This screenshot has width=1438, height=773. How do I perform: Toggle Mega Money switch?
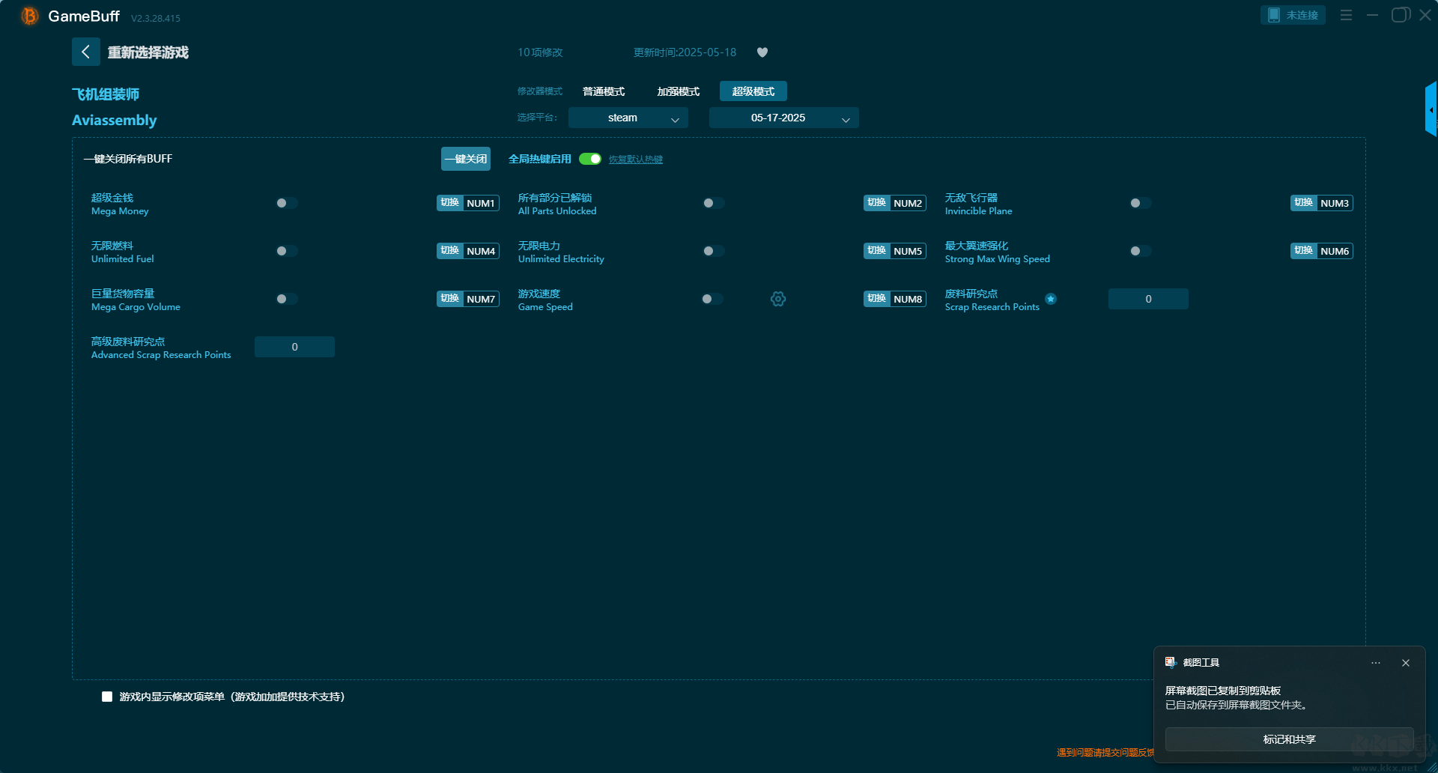click(287, 203)
